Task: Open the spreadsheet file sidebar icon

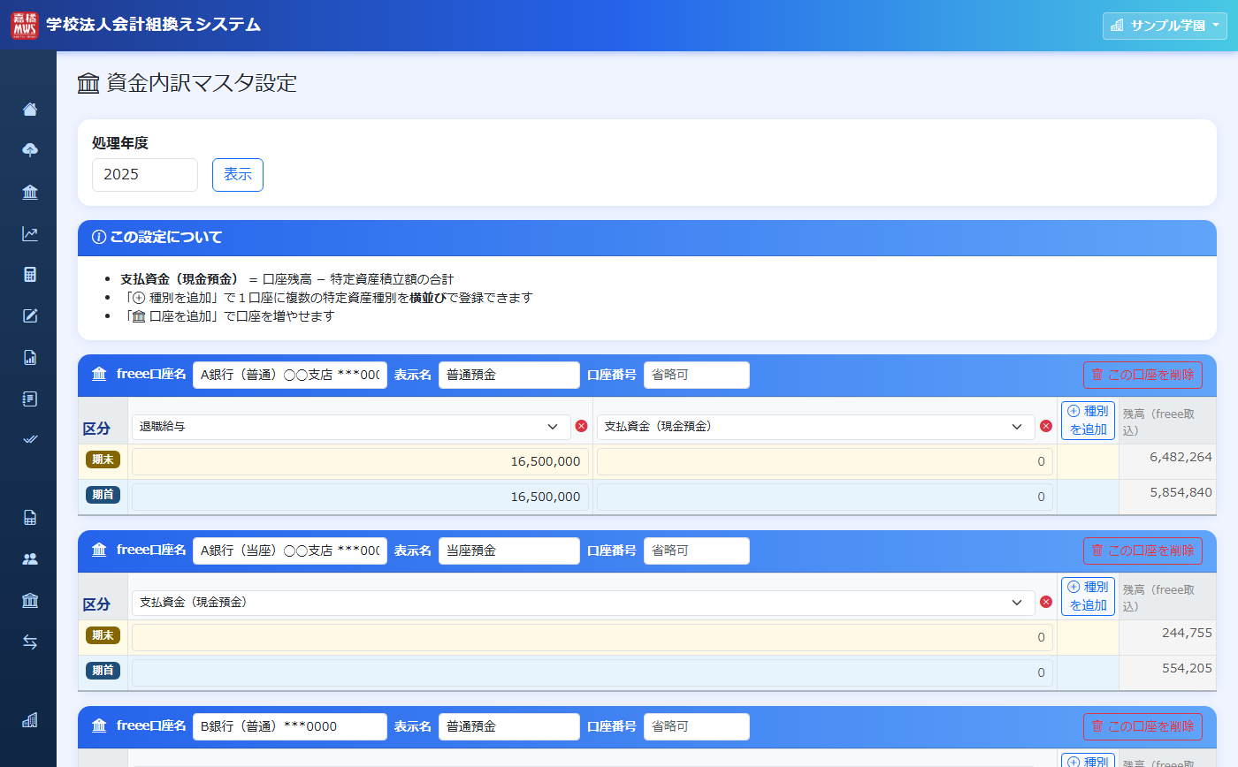Action: (x=30, y=518)
